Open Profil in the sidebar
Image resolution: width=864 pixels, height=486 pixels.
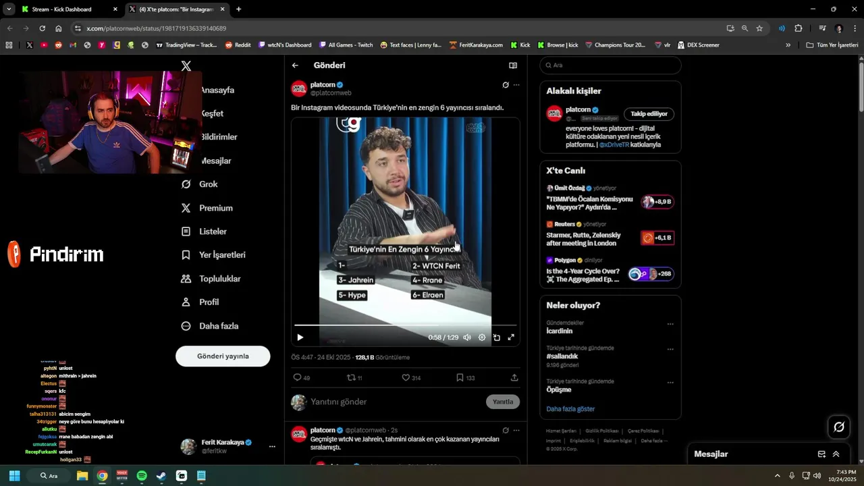200,302
